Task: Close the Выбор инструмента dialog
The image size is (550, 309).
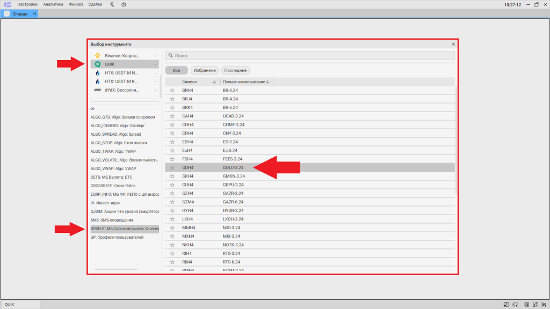Action: 453,44
